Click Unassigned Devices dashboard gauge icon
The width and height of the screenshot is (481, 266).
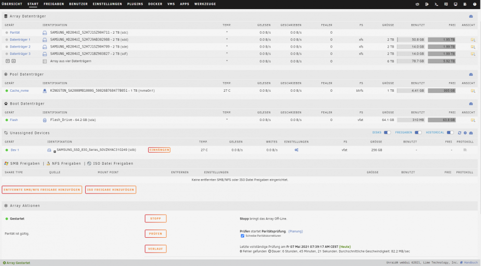point(471,133)
